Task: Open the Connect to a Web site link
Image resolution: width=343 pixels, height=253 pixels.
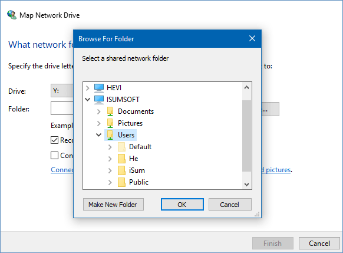Action: (x=62, y=170)
